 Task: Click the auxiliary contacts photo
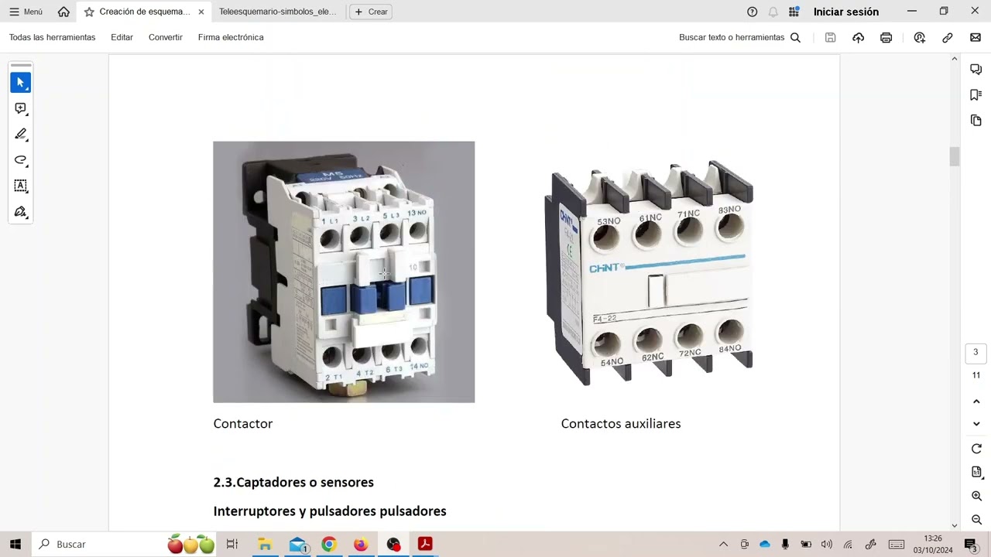coord(650,272)
